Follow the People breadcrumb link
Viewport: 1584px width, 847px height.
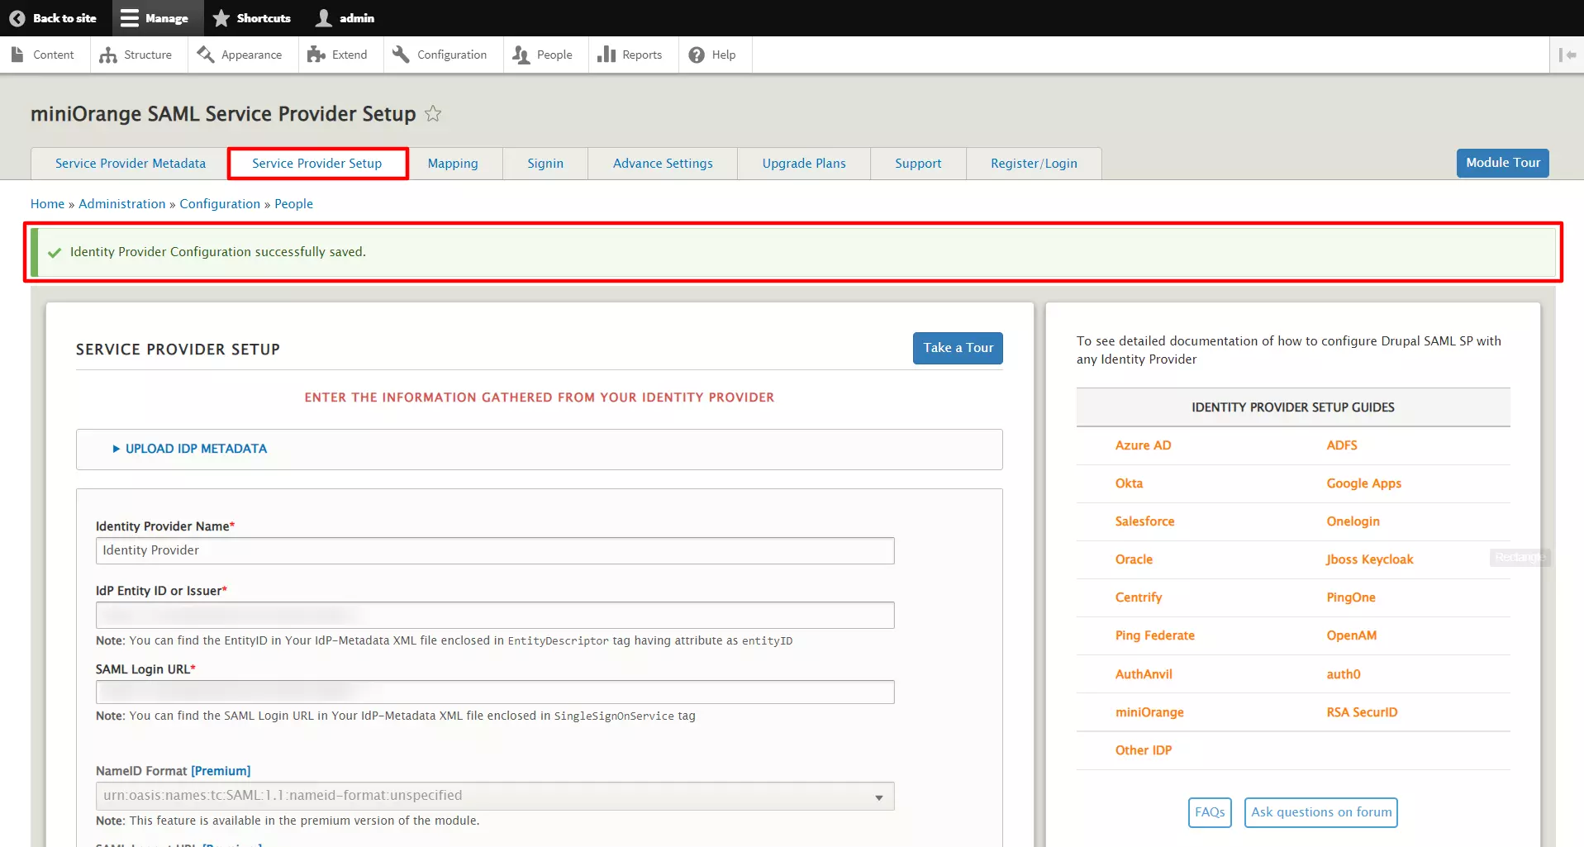pyautogui.click(x=293, y=204)
